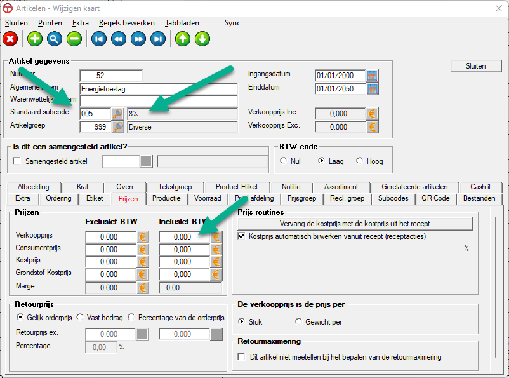This screenshot has width=509, height=378.
Task: Select the Laag BTW-code option
Action: click(321, 161)
